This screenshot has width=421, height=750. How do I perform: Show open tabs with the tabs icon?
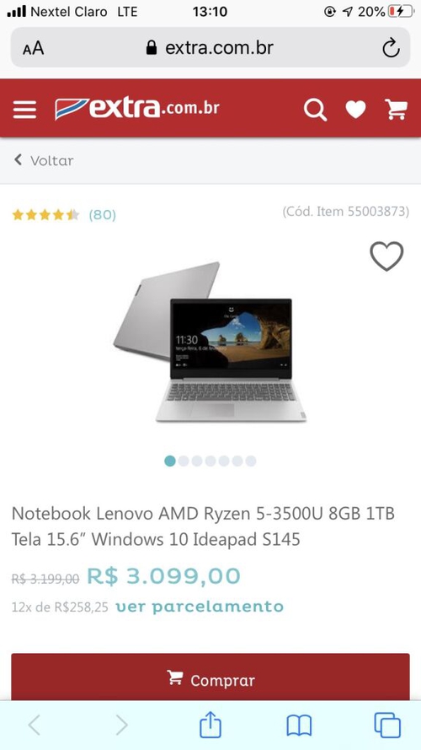[x=387, y=726]
